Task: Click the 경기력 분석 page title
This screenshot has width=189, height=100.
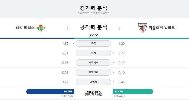Action: coord(93,8)
